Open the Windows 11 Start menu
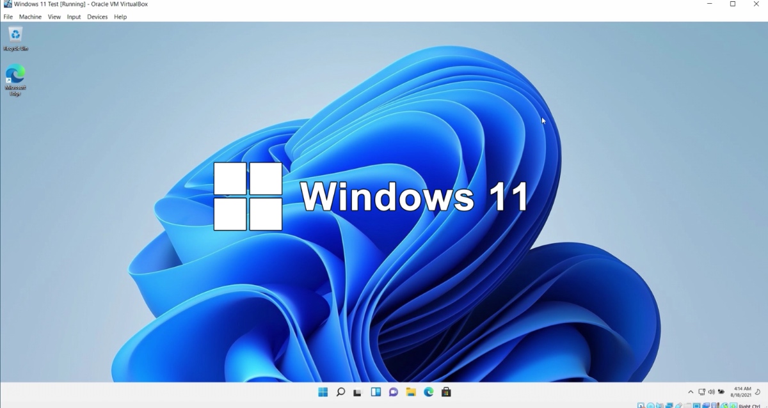 (x=323, y=392)
